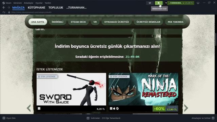Open ÜCRETSİZ DEMOLAR section
Screen dimensions: 217x122
[x=149, y=22]
